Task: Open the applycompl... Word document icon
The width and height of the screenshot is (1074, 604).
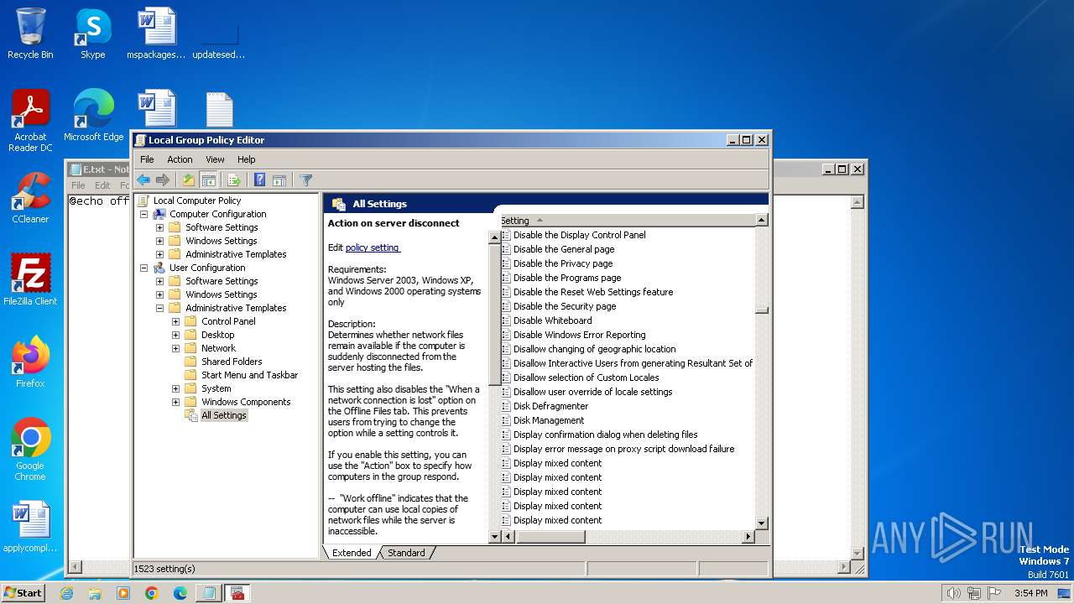Action: (30, 527)
